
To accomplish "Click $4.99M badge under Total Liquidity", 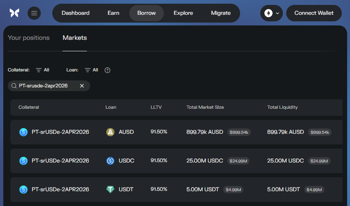I will [314, 190].
